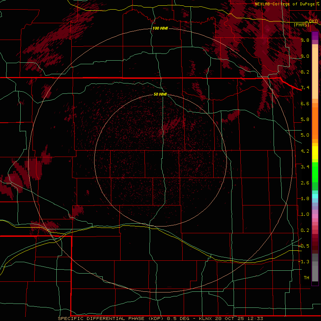321x321 pixels.
Task: Click the "NEXLAB-College of DuPage" credit text
Action: click(x=285, y=4)
